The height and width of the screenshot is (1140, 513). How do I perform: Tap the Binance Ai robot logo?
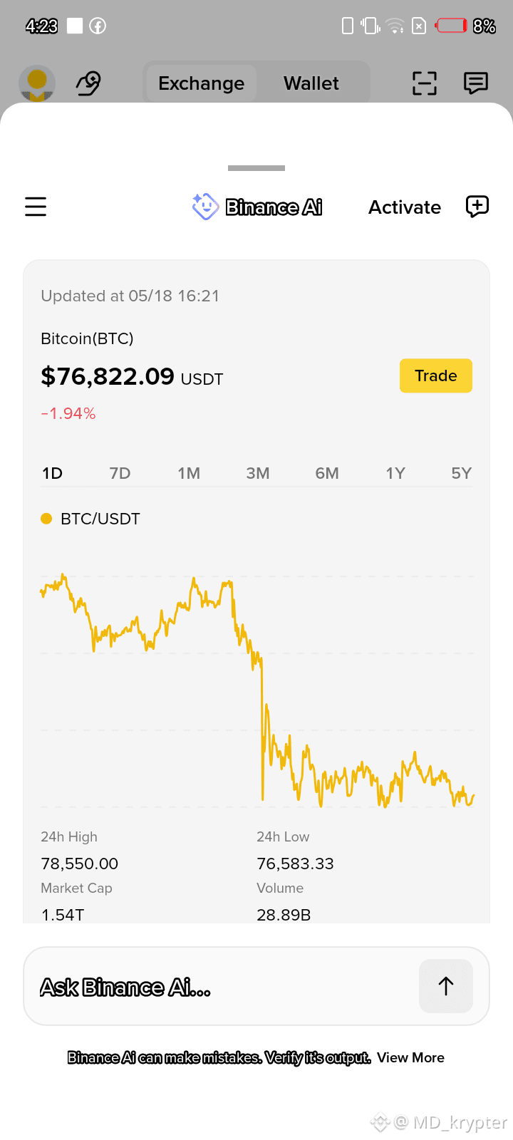click(x=205, y=207)
